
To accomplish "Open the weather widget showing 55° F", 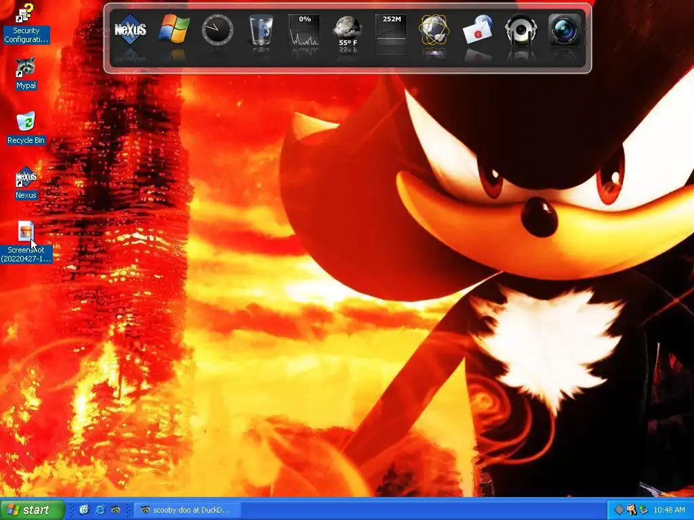I will pos(348,31).
